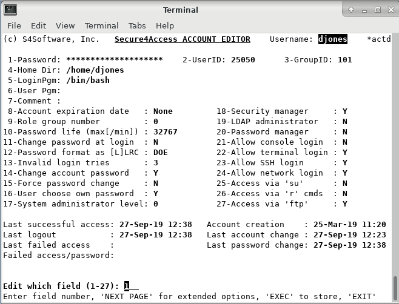The width and height of the screenshot is (399, 304).
Task: Click the LDAP administrator N value
Action: pos(345,122)
